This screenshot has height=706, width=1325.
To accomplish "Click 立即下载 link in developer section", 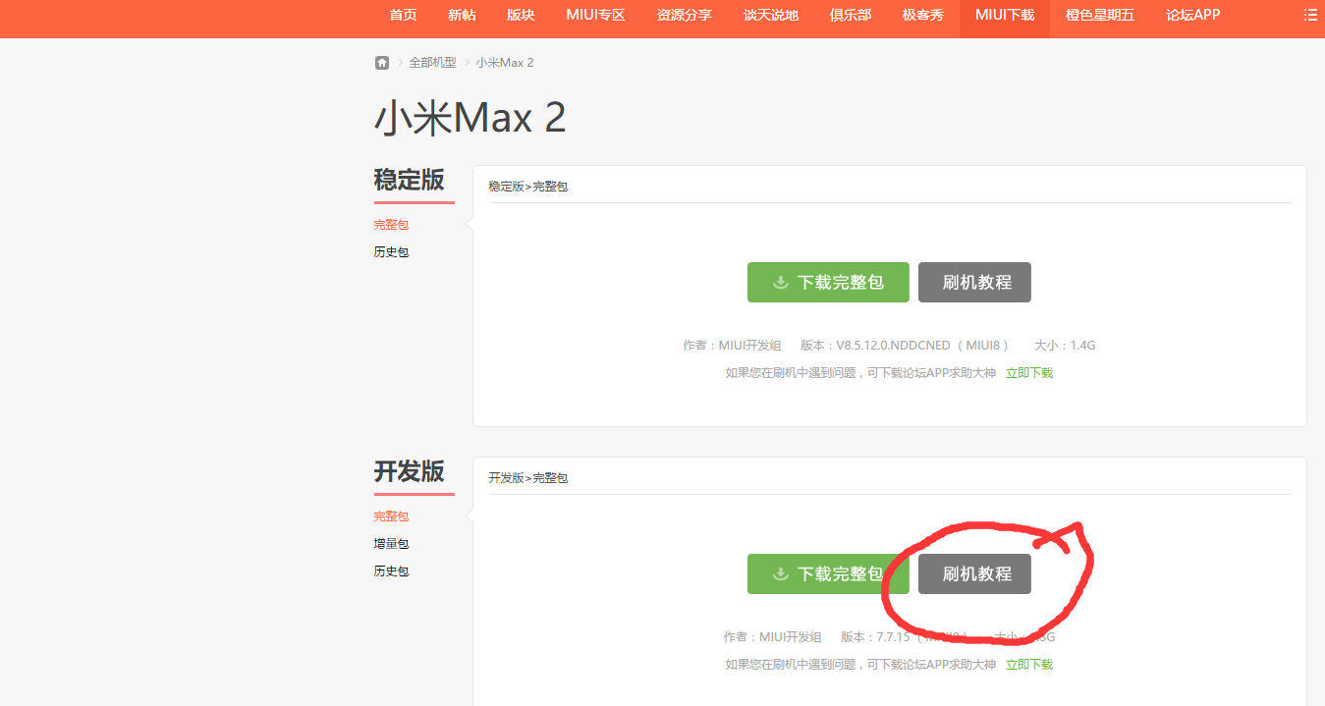I will tap(1029, 665).
